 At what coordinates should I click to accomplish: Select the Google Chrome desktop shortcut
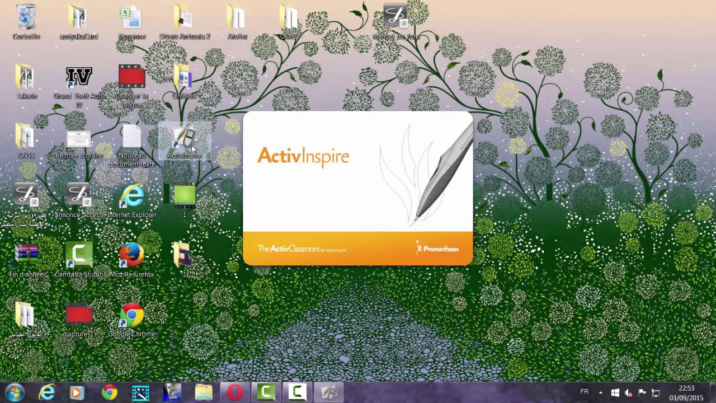132,320
